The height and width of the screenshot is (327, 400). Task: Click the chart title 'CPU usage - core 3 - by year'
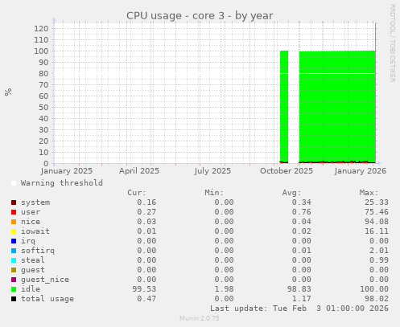click(x=200, y=16)
